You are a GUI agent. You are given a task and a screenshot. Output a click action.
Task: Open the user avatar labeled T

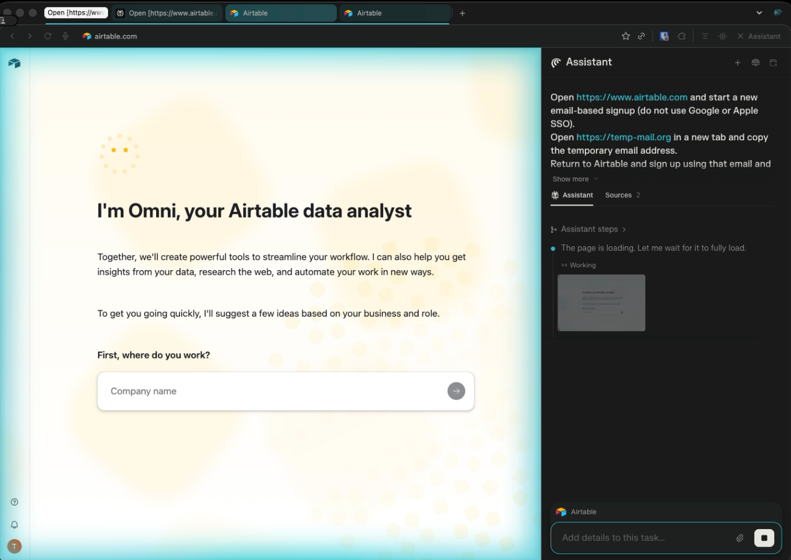(x=15, y=546)
